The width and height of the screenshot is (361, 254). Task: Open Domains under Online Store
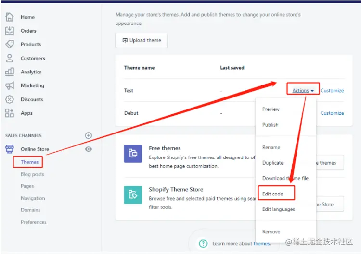tap(30, 210)
